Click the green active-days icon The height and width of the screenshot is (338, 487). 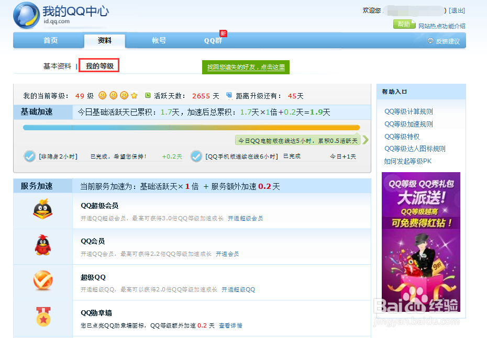pos(148,95)
